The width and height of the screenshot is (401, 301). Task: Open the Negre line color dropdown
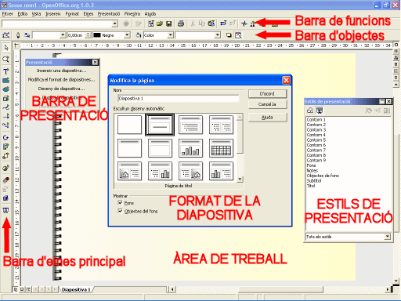click(x=127, y=35)
